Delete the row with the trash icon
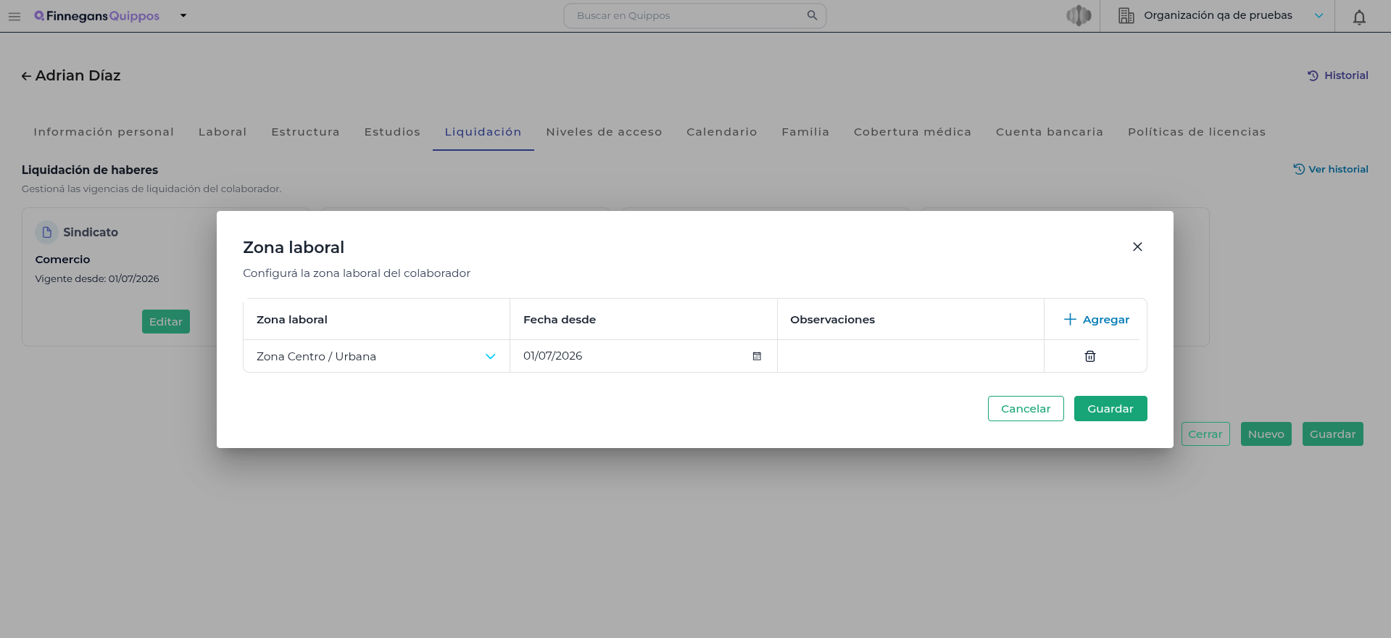This screenshot has height=638, width=1391. pos(1090,357)
